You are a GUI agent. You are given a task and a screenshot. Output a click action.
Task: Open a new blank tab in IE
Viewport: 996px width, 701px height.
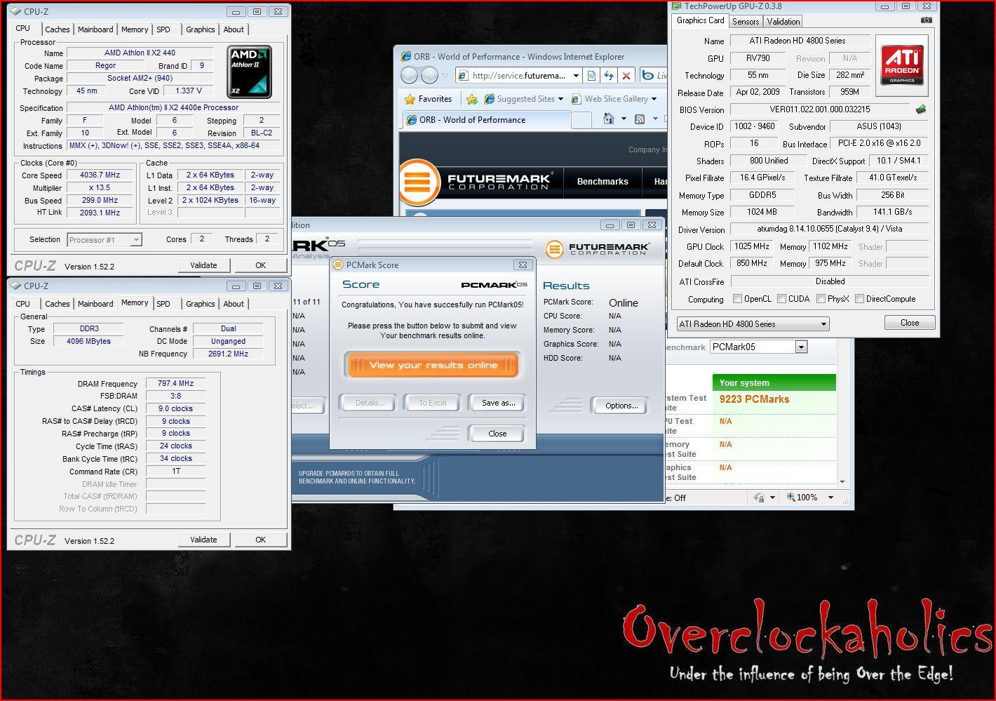point(581,120)
